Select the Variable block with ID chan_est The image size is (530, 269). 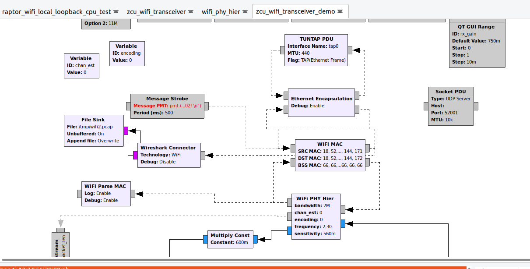pos(81,66)
